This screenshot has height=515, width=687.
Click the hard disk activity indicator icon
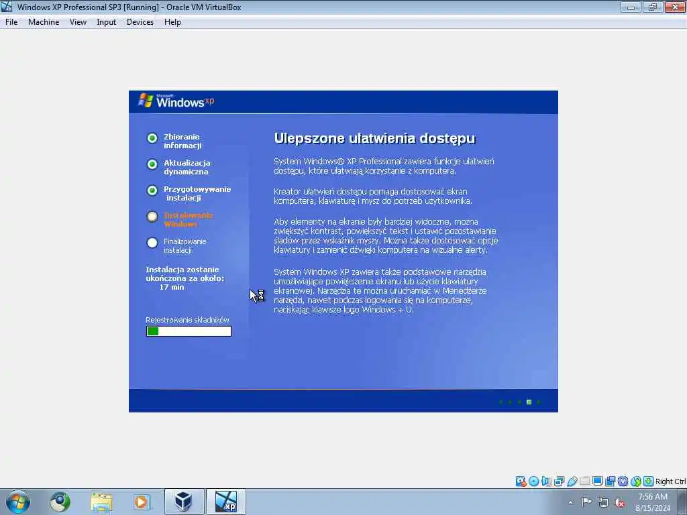tap(521, 481)
